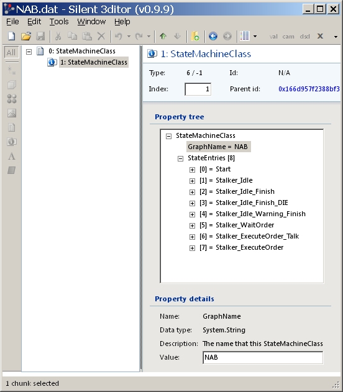Click the Undo arrow icon

coord(118,36)
